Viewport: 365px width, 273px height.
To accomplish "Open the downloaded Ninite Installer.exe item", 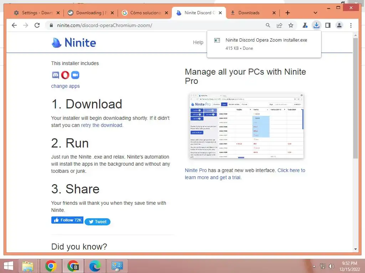I will pos(264,44).
